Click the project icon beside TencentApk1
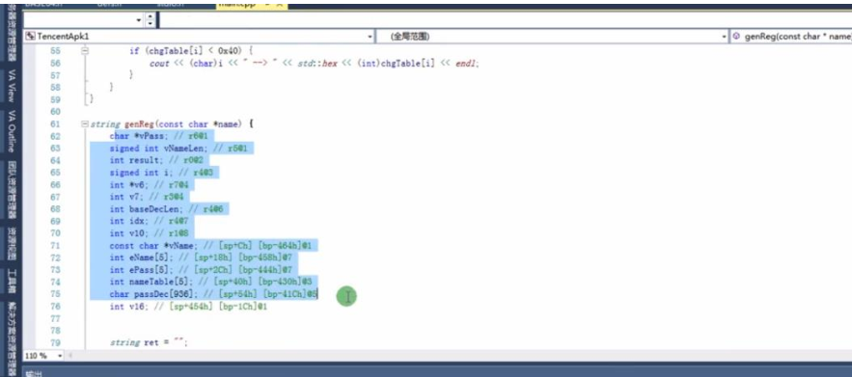 click(x=31, y=37)
